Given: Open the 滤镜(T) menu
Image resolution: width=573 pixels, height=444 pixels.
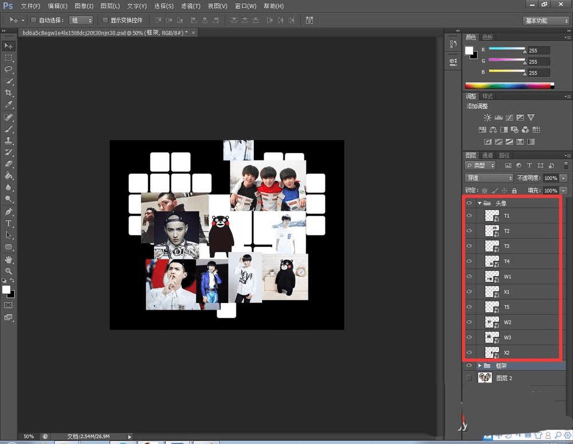Looking at the screenshot, I should (x=191, y=6).
